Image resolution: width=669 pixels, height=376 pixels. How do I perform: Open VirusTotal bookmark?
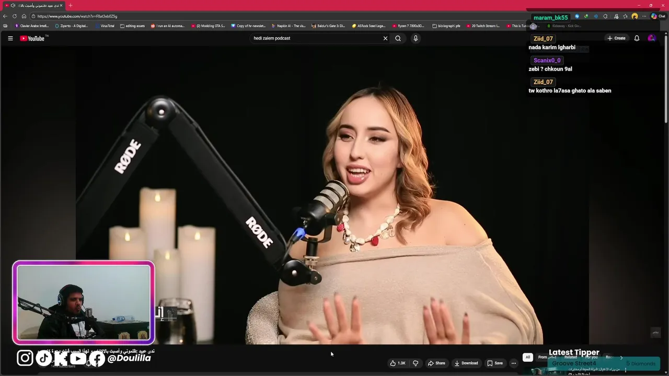[x=105, y=26]
